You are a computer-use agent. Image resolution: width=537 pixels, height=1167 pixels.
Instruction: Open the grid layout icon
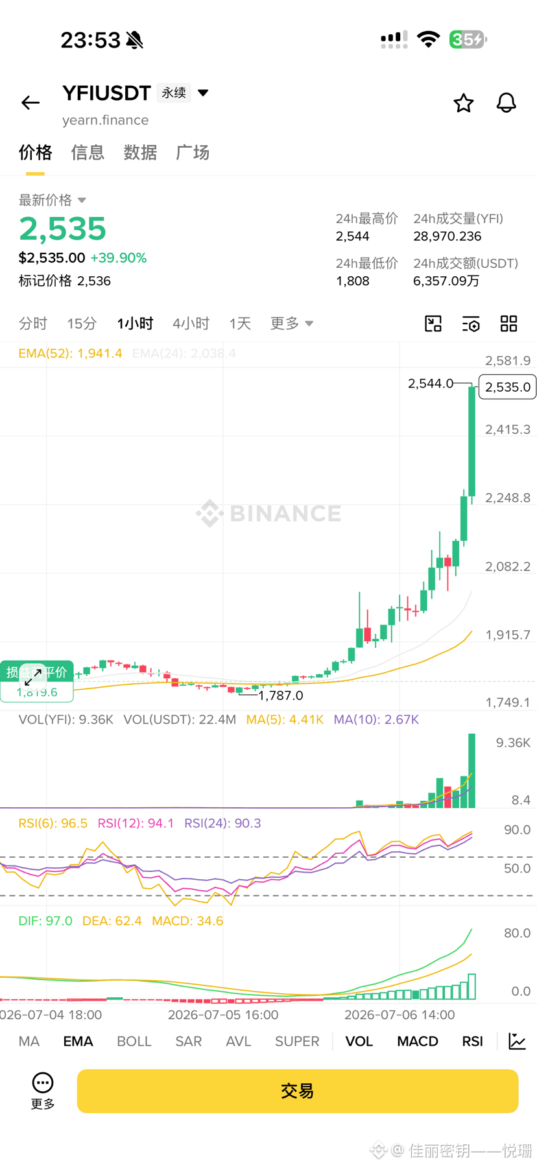click(x=509, y=324)
